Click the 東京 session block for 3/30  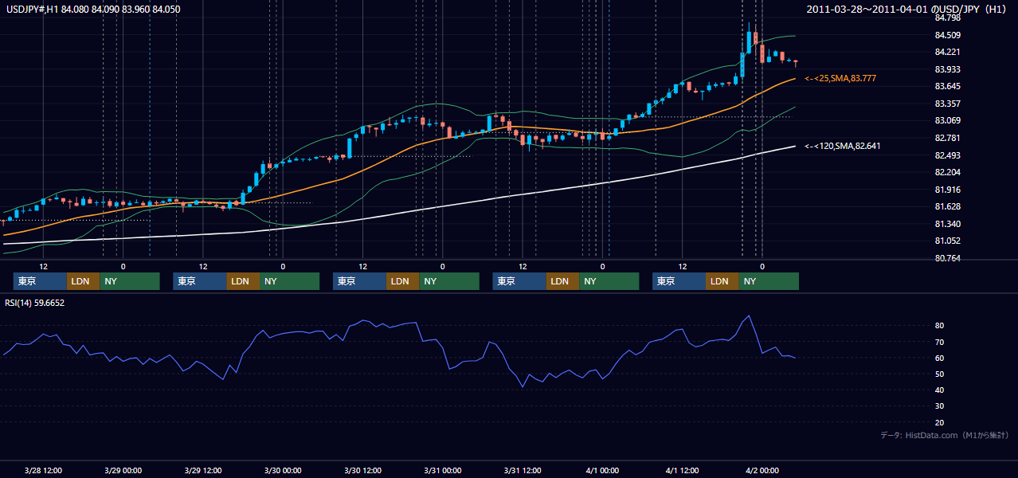359,281
